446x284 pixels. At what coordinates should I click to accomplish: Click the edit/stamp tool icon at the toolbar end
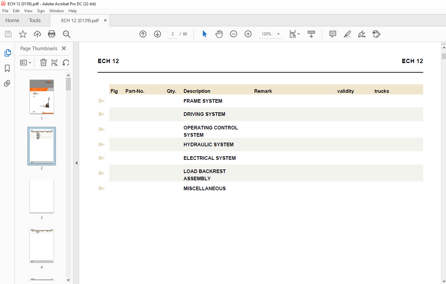(376, 34)
